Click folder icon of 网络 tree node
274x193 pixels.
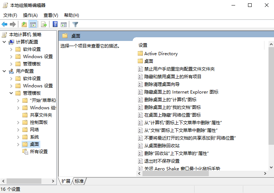tap(25, 130)
